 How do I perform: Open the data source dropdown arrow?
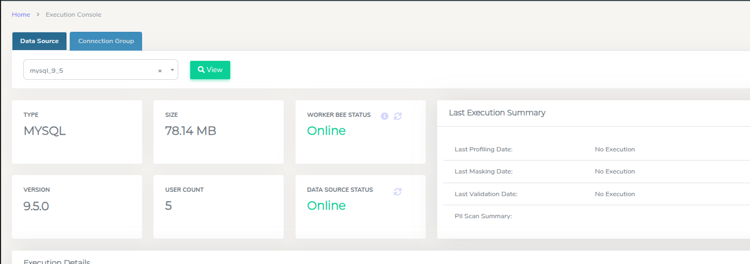tap(172, 70)
